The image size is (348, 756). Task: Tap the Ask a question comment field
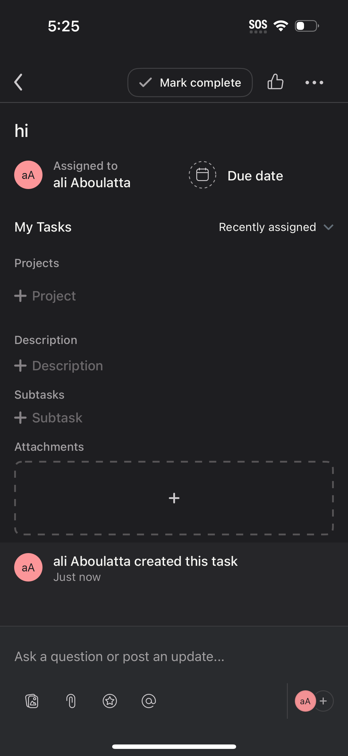coord(119,656)
